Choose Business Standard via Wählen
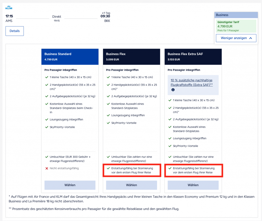262x221 pixels. point(70,185)
